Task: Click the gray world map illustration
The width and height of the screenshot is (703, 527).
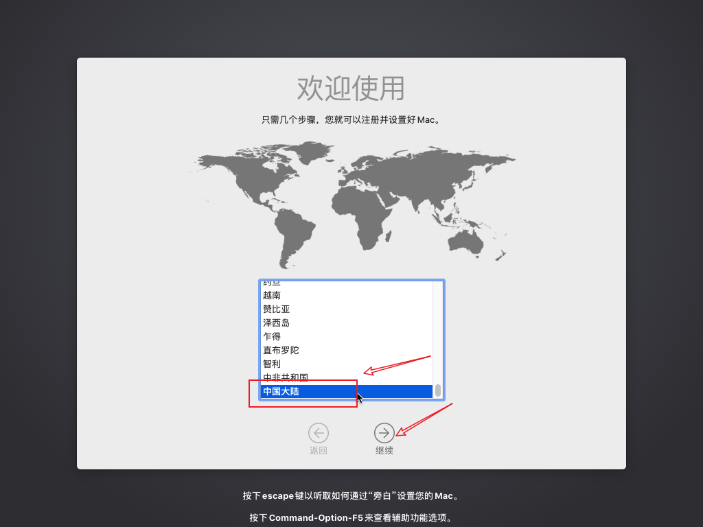Action: 351,202
